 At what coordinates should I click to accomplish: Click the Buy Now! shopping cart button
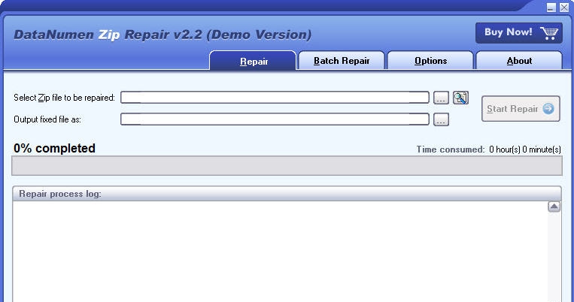[x=519, y=33]
